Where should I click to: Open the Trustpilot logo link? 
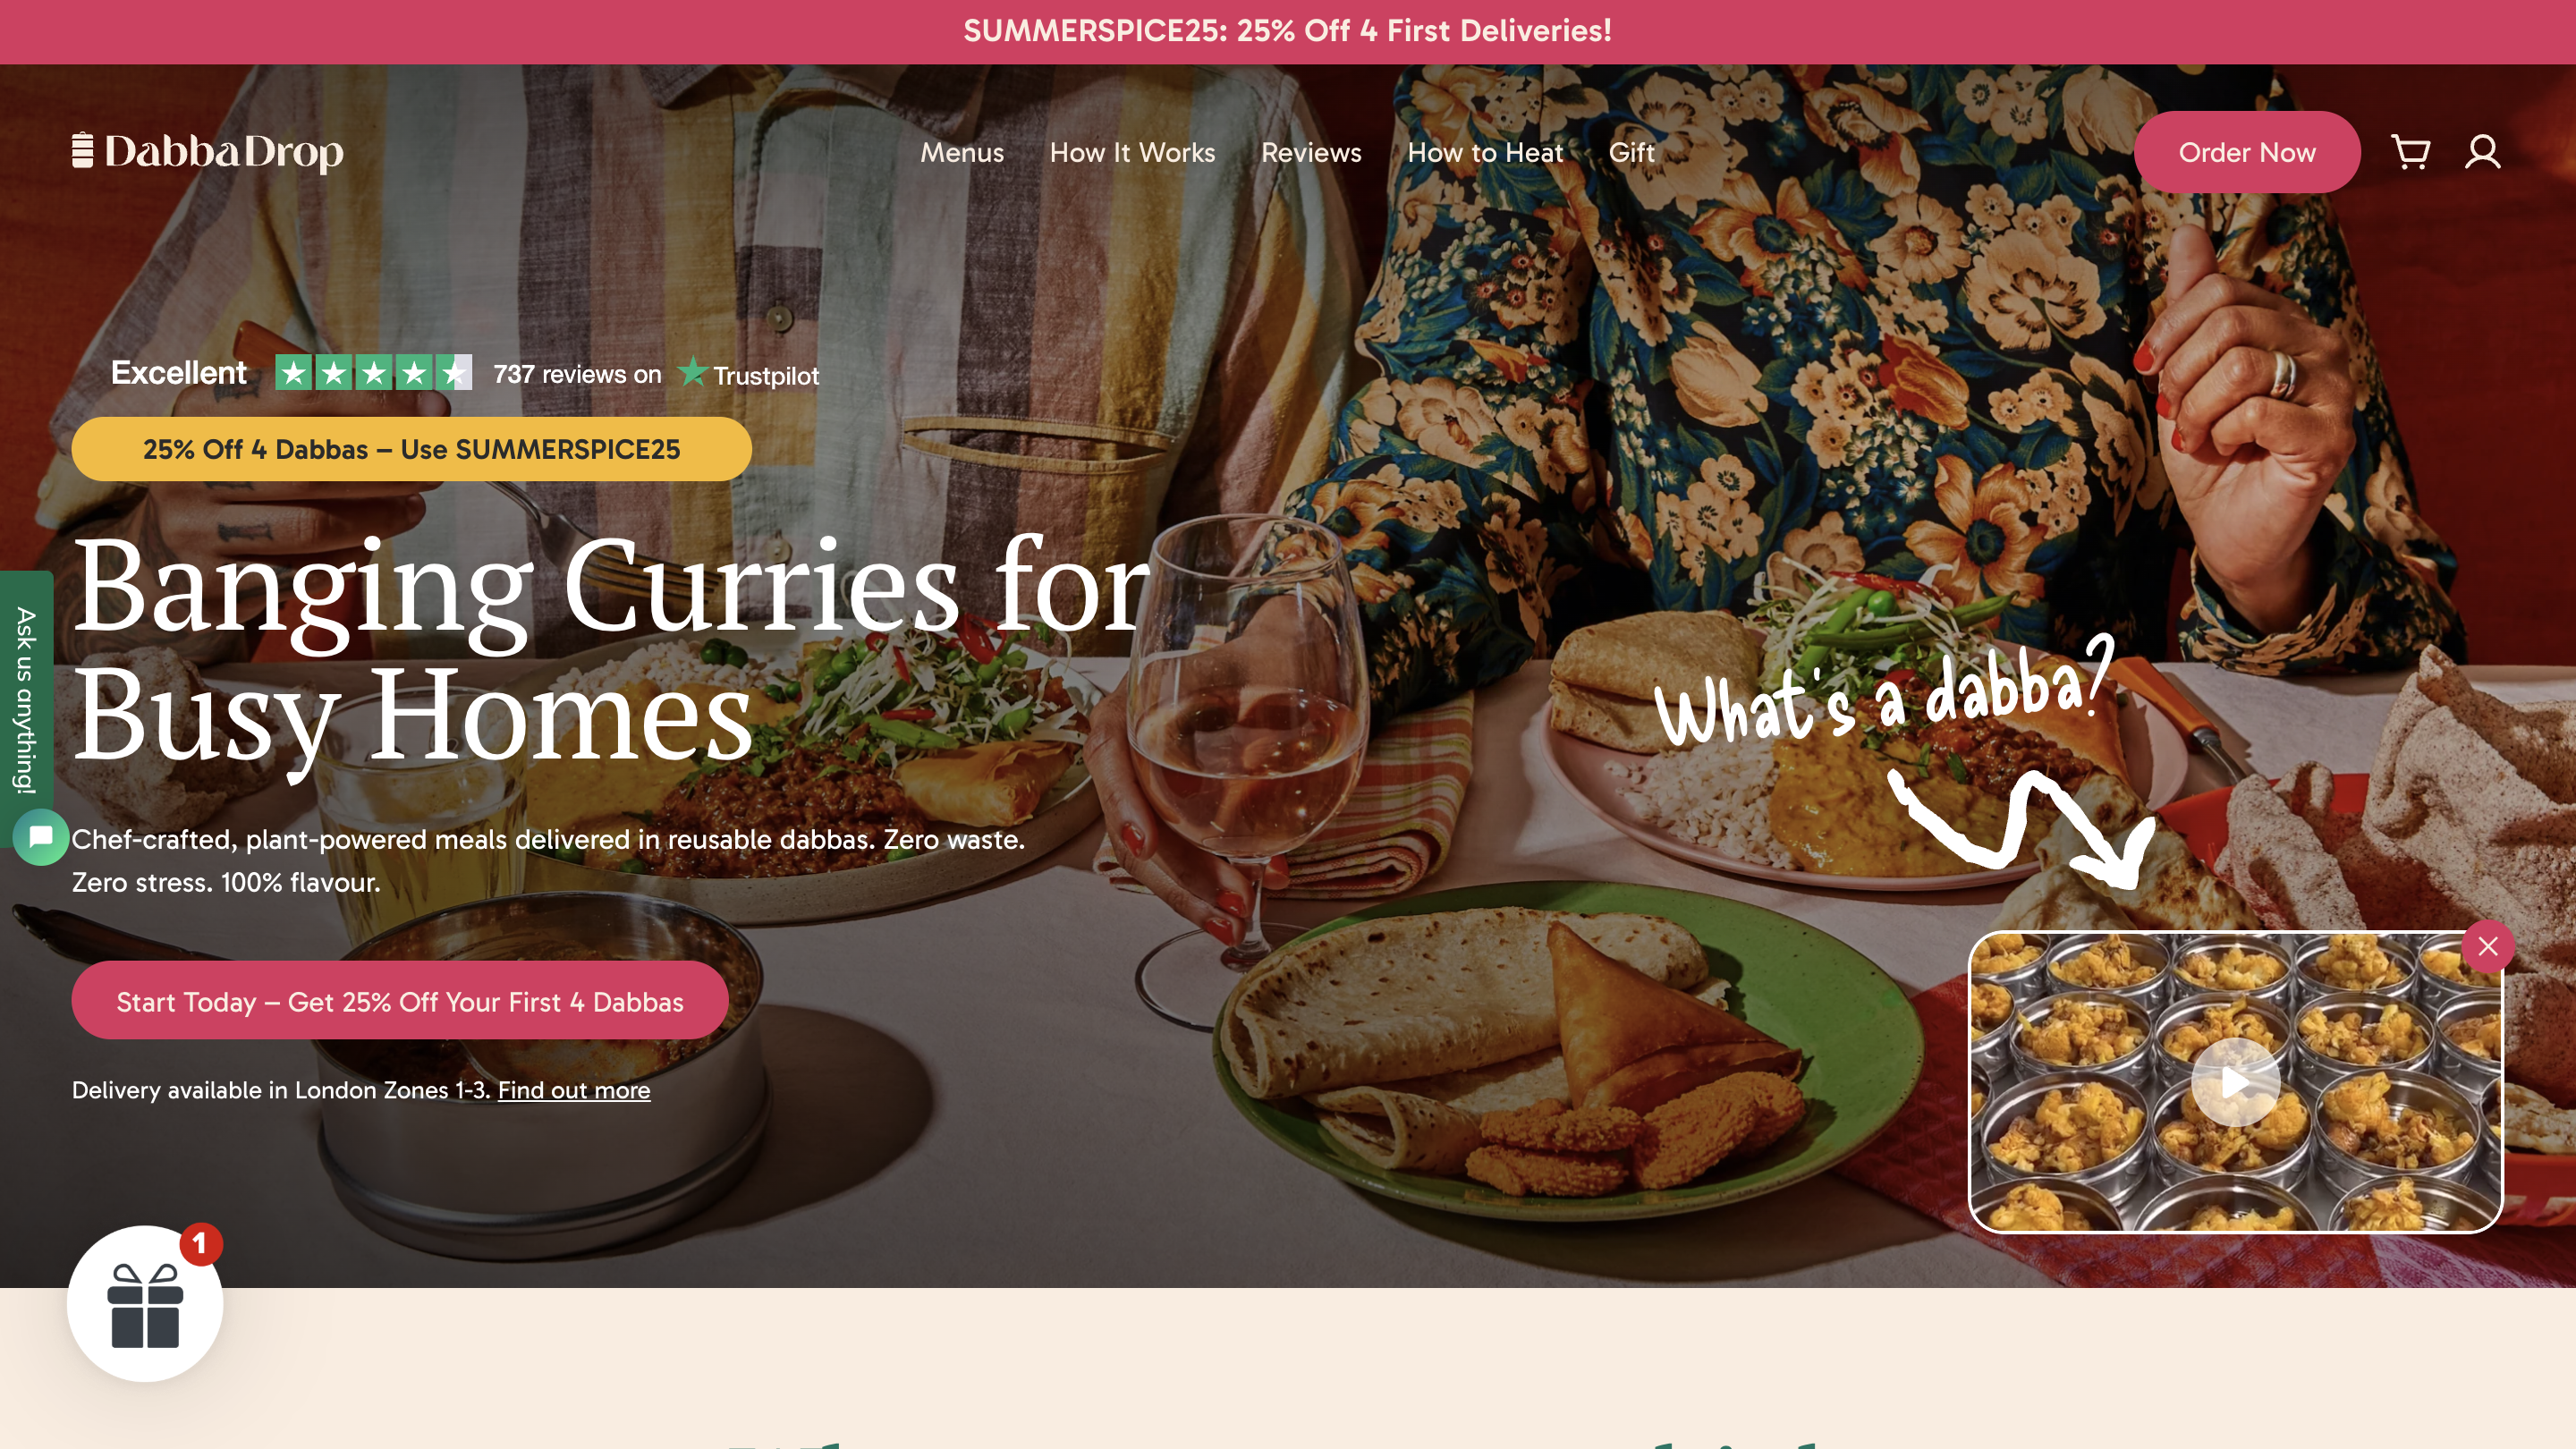coord(748,374)
